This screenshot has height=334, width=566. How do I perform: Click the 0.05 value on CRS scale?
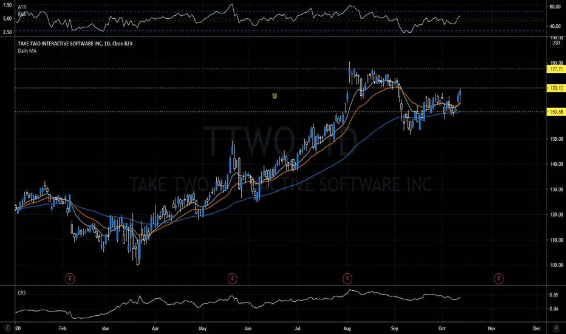click(x=554, y=295)
